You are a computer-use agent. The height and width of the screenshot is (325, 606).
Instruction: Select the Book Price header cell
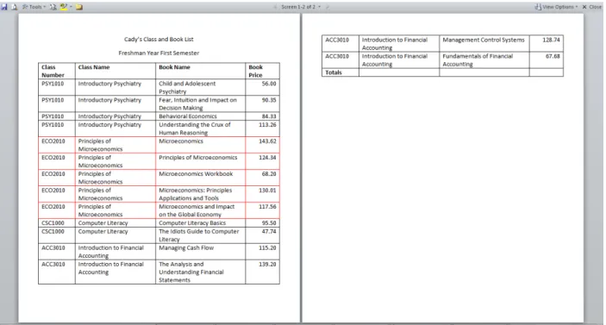click(x=262, y=71)
